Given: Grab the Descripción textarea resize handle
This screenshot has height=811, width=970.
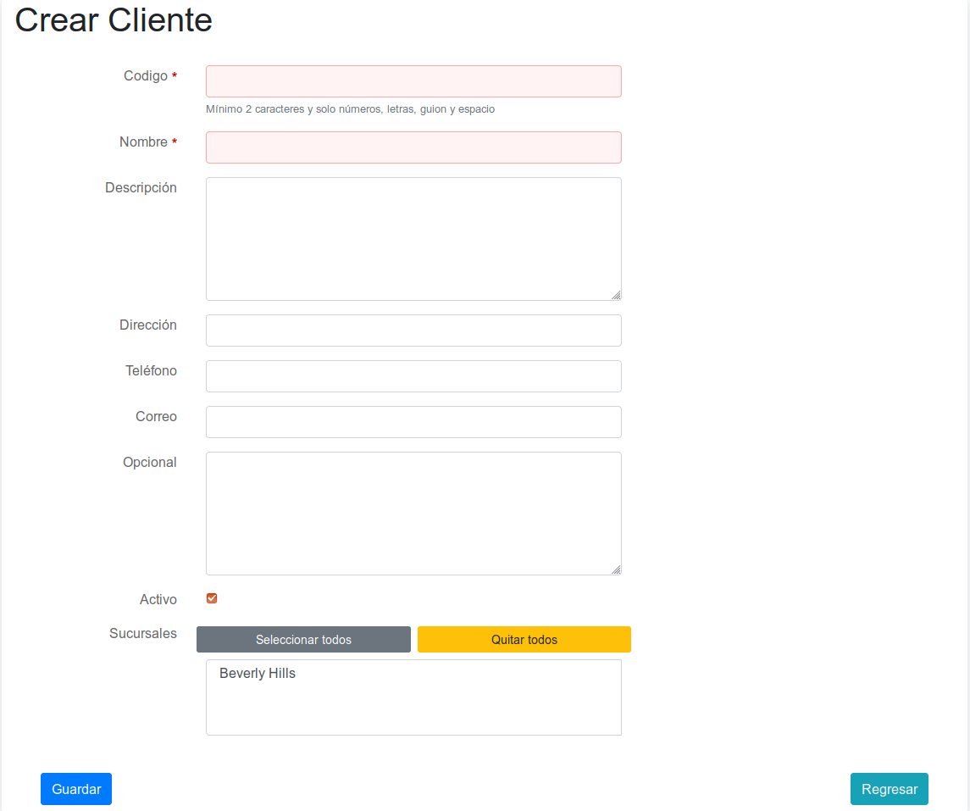Looking at the screenshot, I should (x=616, y=295).
